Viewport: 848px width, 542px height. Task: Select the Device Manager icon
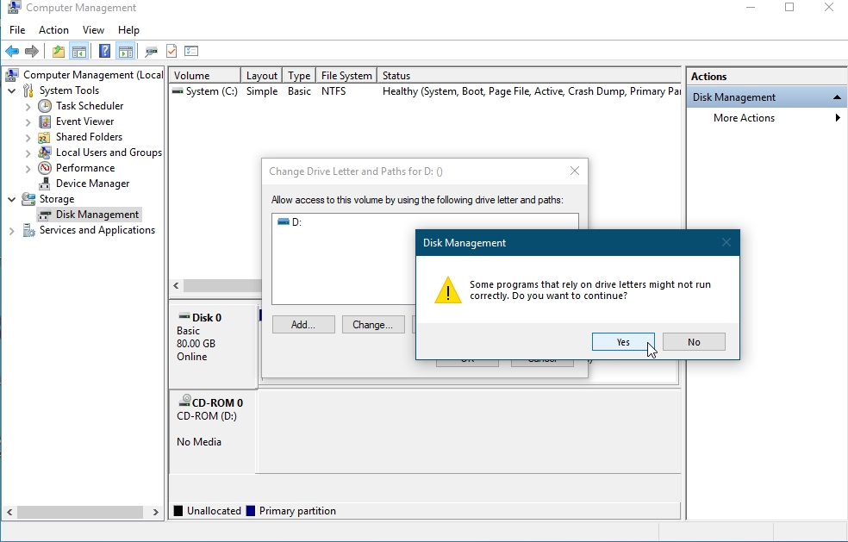[x=45, y=184]
